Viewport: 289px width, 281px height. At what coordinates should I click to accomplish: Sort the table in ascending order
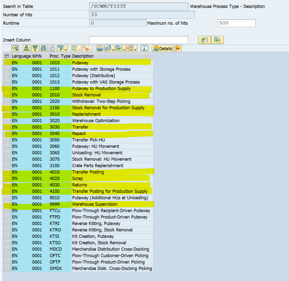[x=27, y=49]
